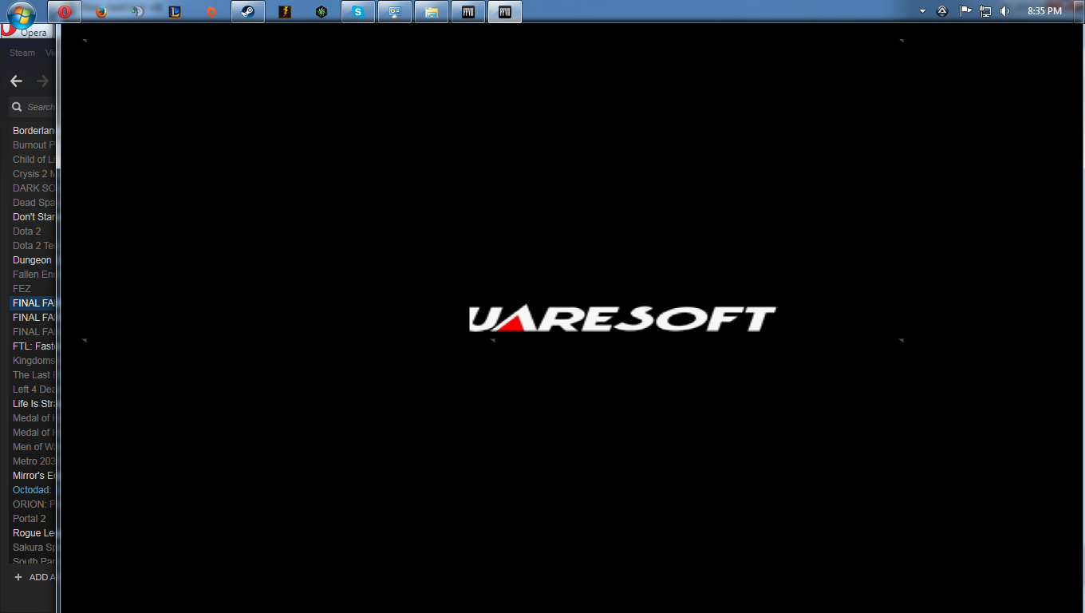Open the Windows Start menu

click(x=22, y=13)
